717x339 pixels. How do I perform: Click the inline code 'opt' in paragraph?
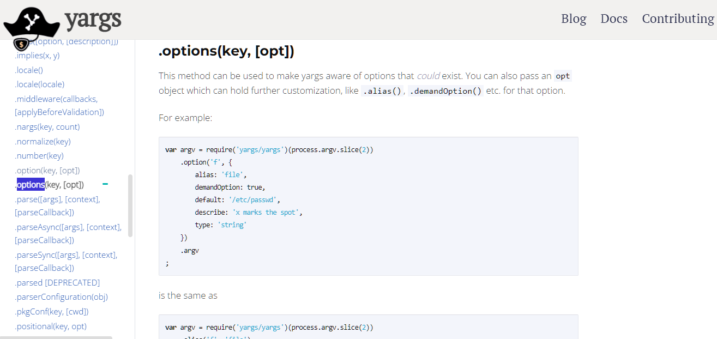pyautogui.click(x=563, y=76)
